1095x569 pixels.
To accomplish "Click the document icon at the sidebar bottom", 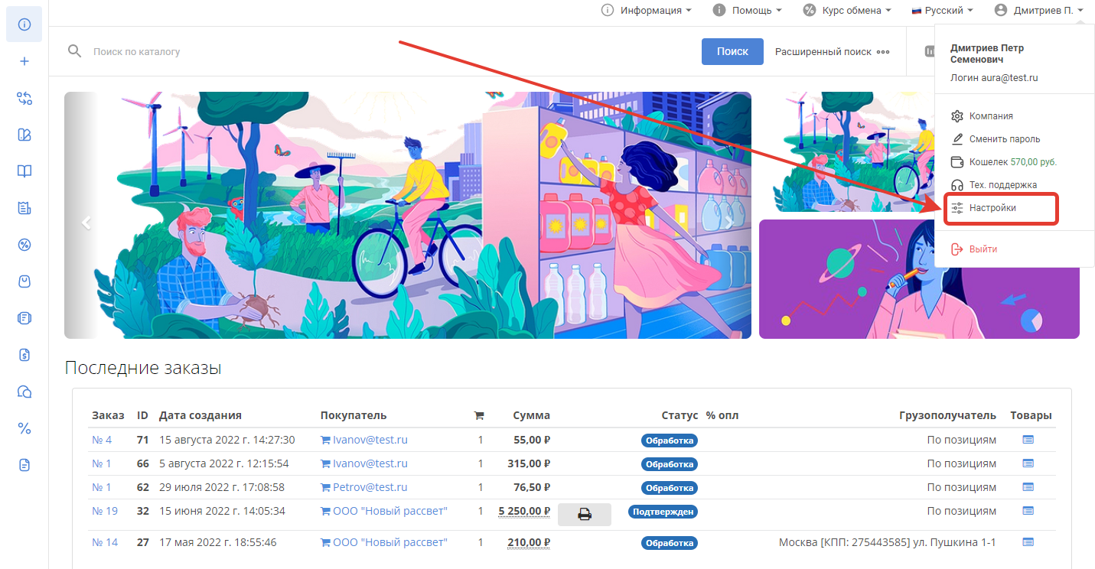I will [24, 465].
